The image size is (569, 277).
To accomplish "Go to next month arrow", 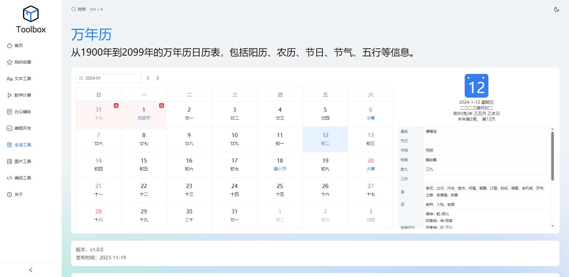I will tap(158, 78).
